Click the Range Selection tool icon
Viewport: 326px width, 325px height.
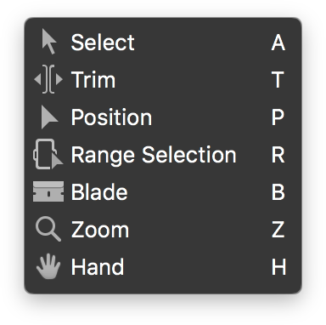coord(48,154)
